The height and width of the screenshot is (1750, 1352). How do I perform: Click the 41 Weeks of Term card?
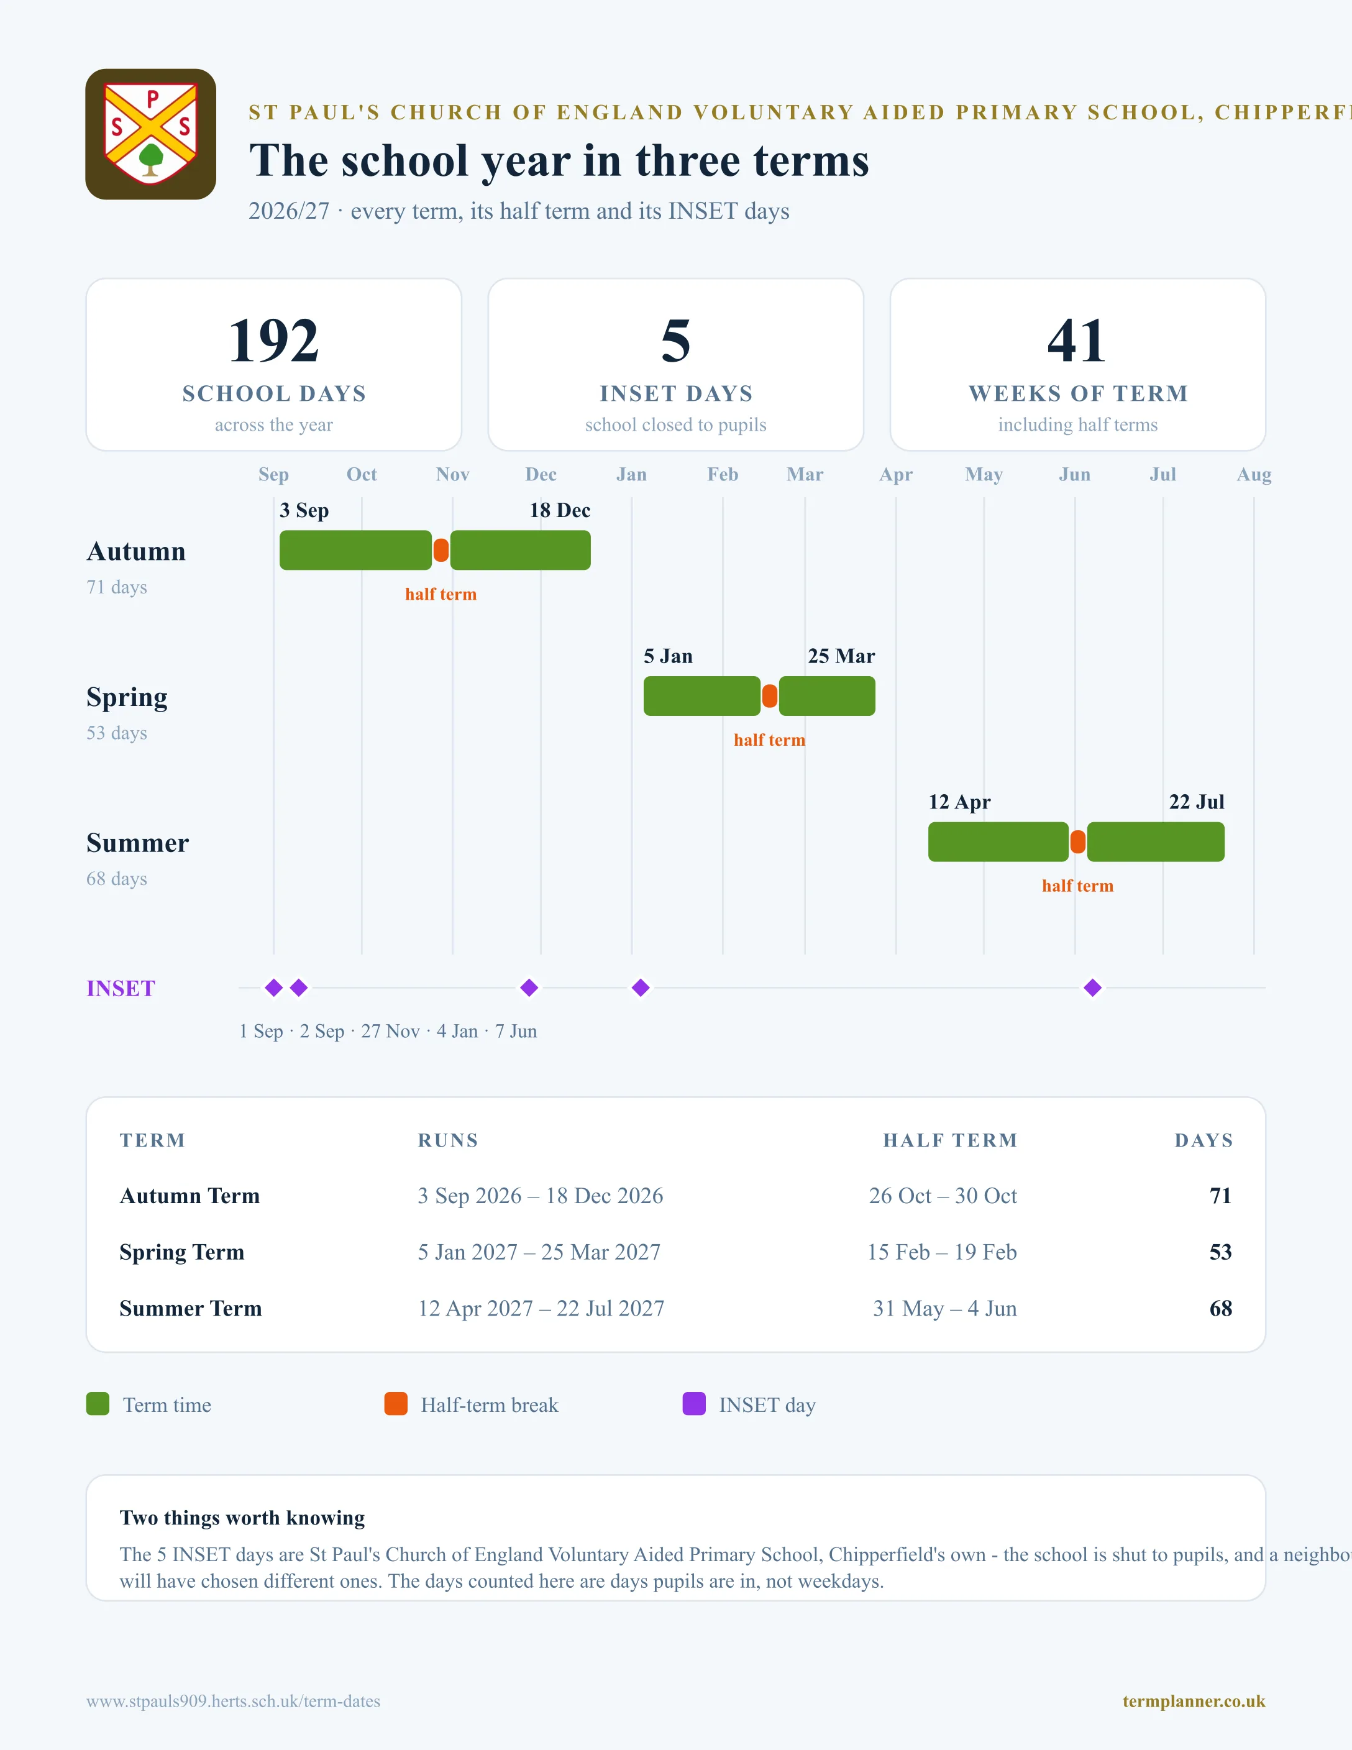tap(1078, 365)
